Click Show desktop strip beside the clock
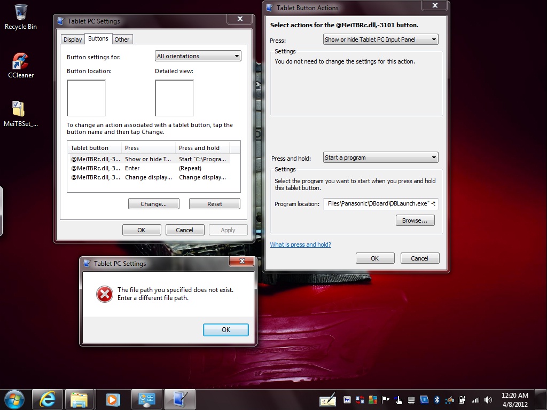The width and height of the screenshot is (547, 410). [541, 399]
